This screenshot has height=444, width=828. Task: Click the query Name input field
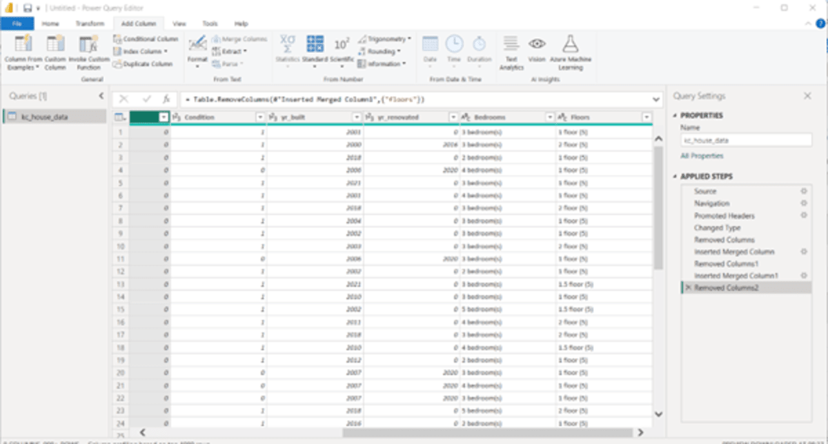pyautogui.click(x=746, y=140)
